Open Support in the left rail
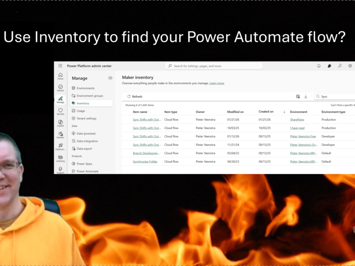 tap(60, 170)
